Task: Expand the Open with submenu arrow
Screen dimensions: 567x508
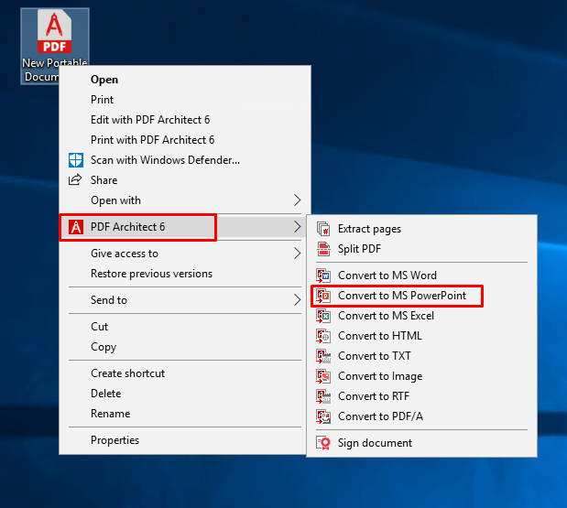Action: tap(298, 200)
